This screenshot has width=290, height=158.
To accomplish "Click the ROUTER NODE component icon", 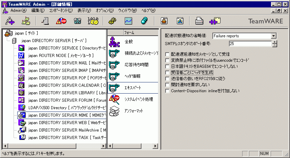I will pyautogui.click(x=21, y=56).
